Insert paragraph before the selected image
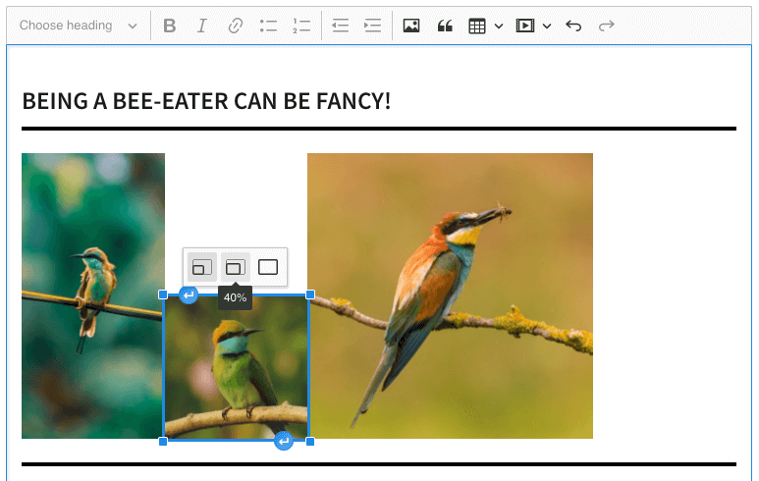The image size is (759, 481). pos(189,294)
